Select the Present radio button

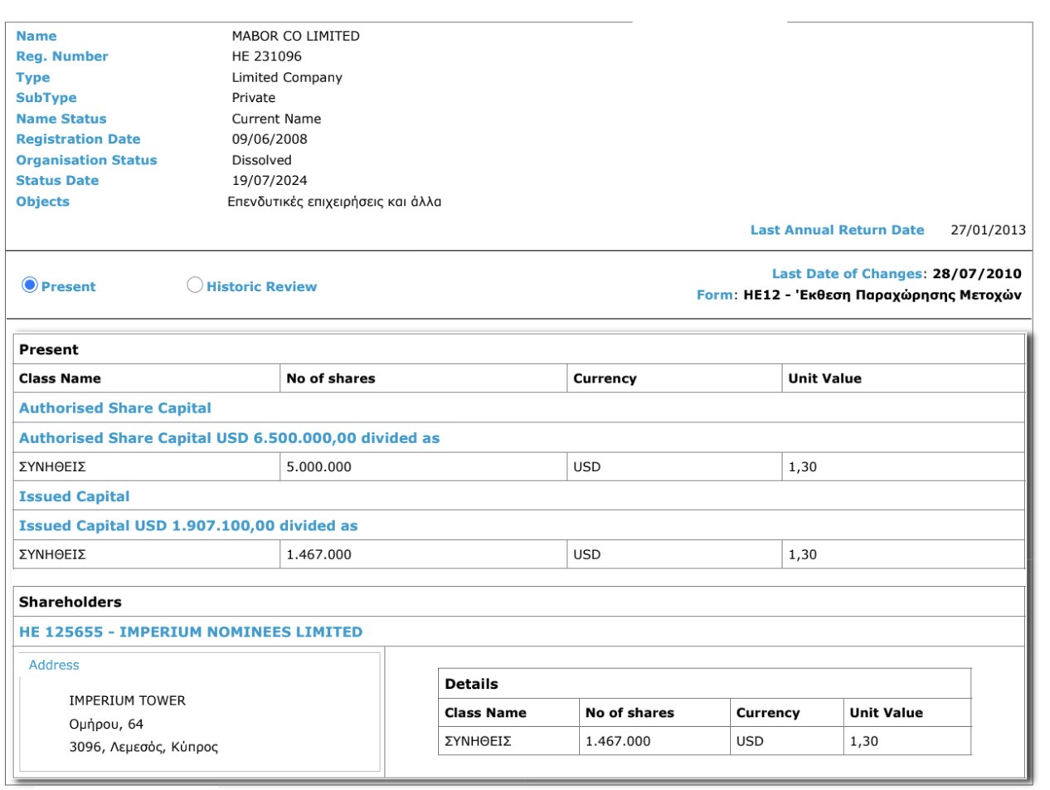pyautogui.click(x=30, y=285)
